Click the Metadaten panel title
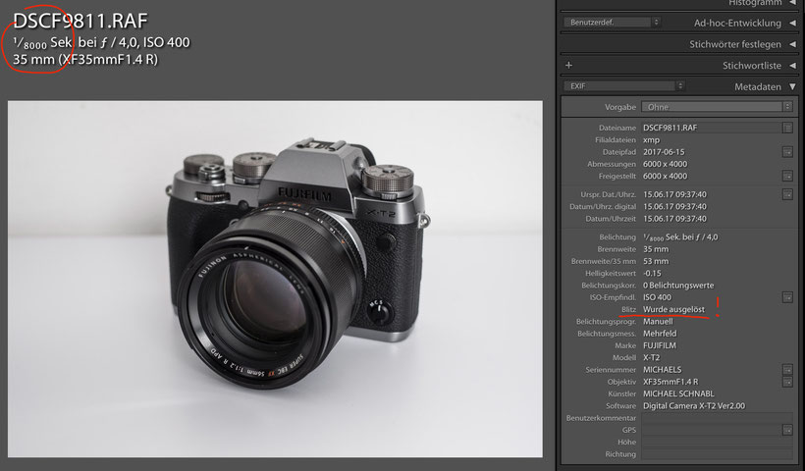Image resolution: width=805 pixels, height=471 pixels. (x=757, y=86)
